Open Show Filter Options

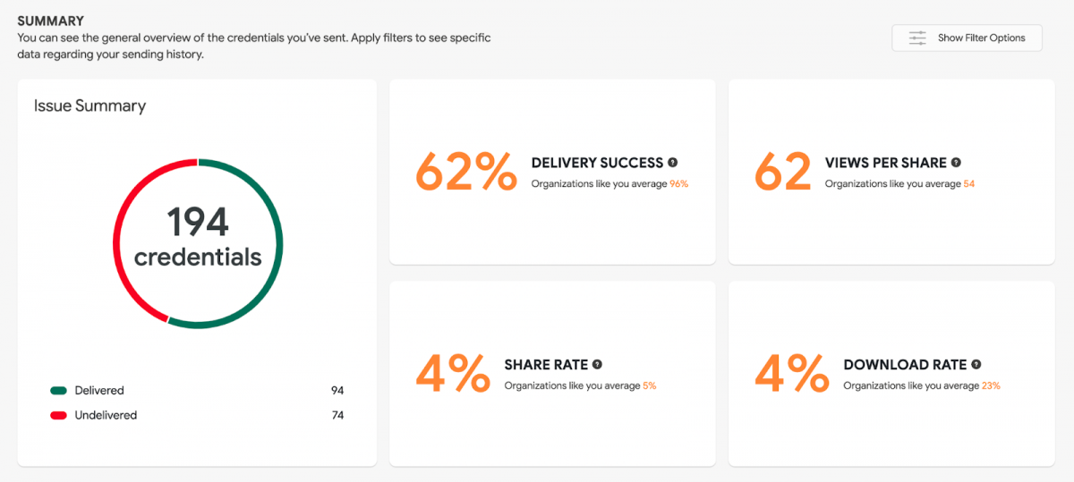(x=967, y=38)
